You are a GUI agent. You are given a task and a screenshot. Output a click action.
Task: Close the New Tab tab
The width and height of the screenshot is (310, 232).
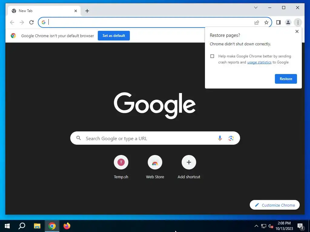click(75, 11)
